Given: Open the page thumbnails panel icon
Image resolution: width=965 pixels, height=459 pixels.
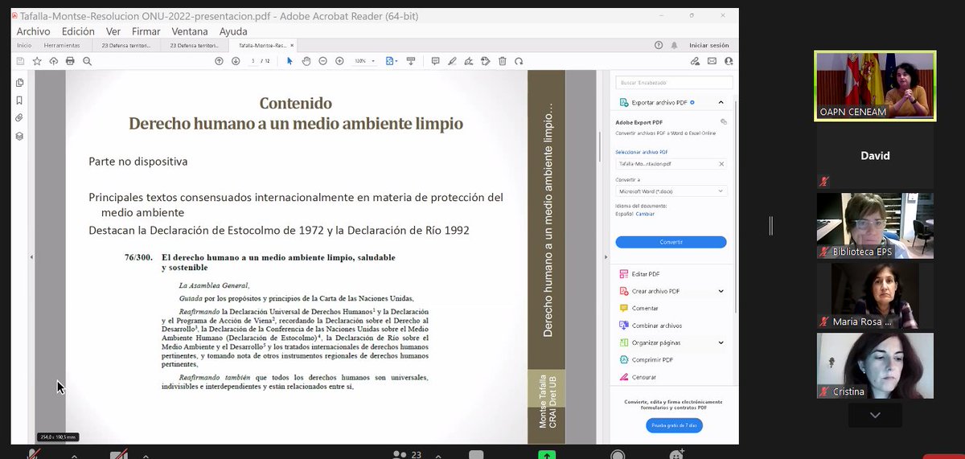Looking at the screenshot, I should click(x=19, y=83).
